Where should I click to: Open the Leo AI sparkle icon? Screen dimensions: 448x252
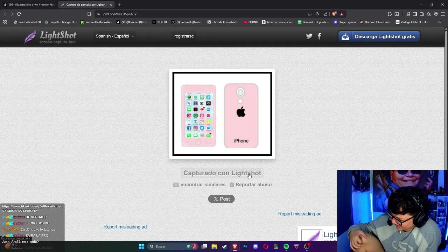[x=429, y=14]
